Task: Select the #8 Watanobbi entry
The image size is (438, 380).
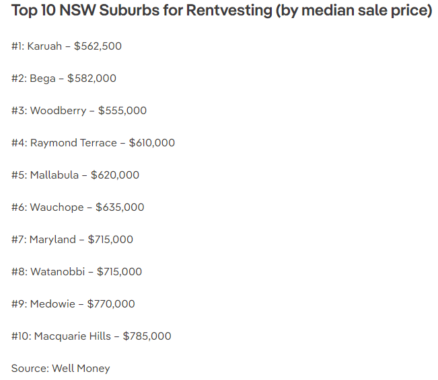Action: tap(77, 271)
